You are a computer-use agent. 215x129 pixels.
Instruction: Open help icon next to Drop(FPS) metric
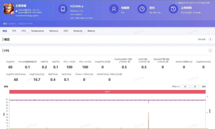click(x=109, y=62)
